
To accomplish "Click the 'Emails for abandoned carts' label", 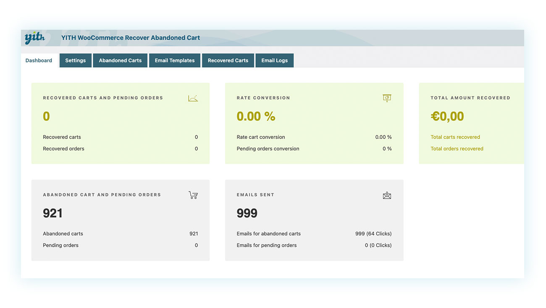I will pos(269,234).
